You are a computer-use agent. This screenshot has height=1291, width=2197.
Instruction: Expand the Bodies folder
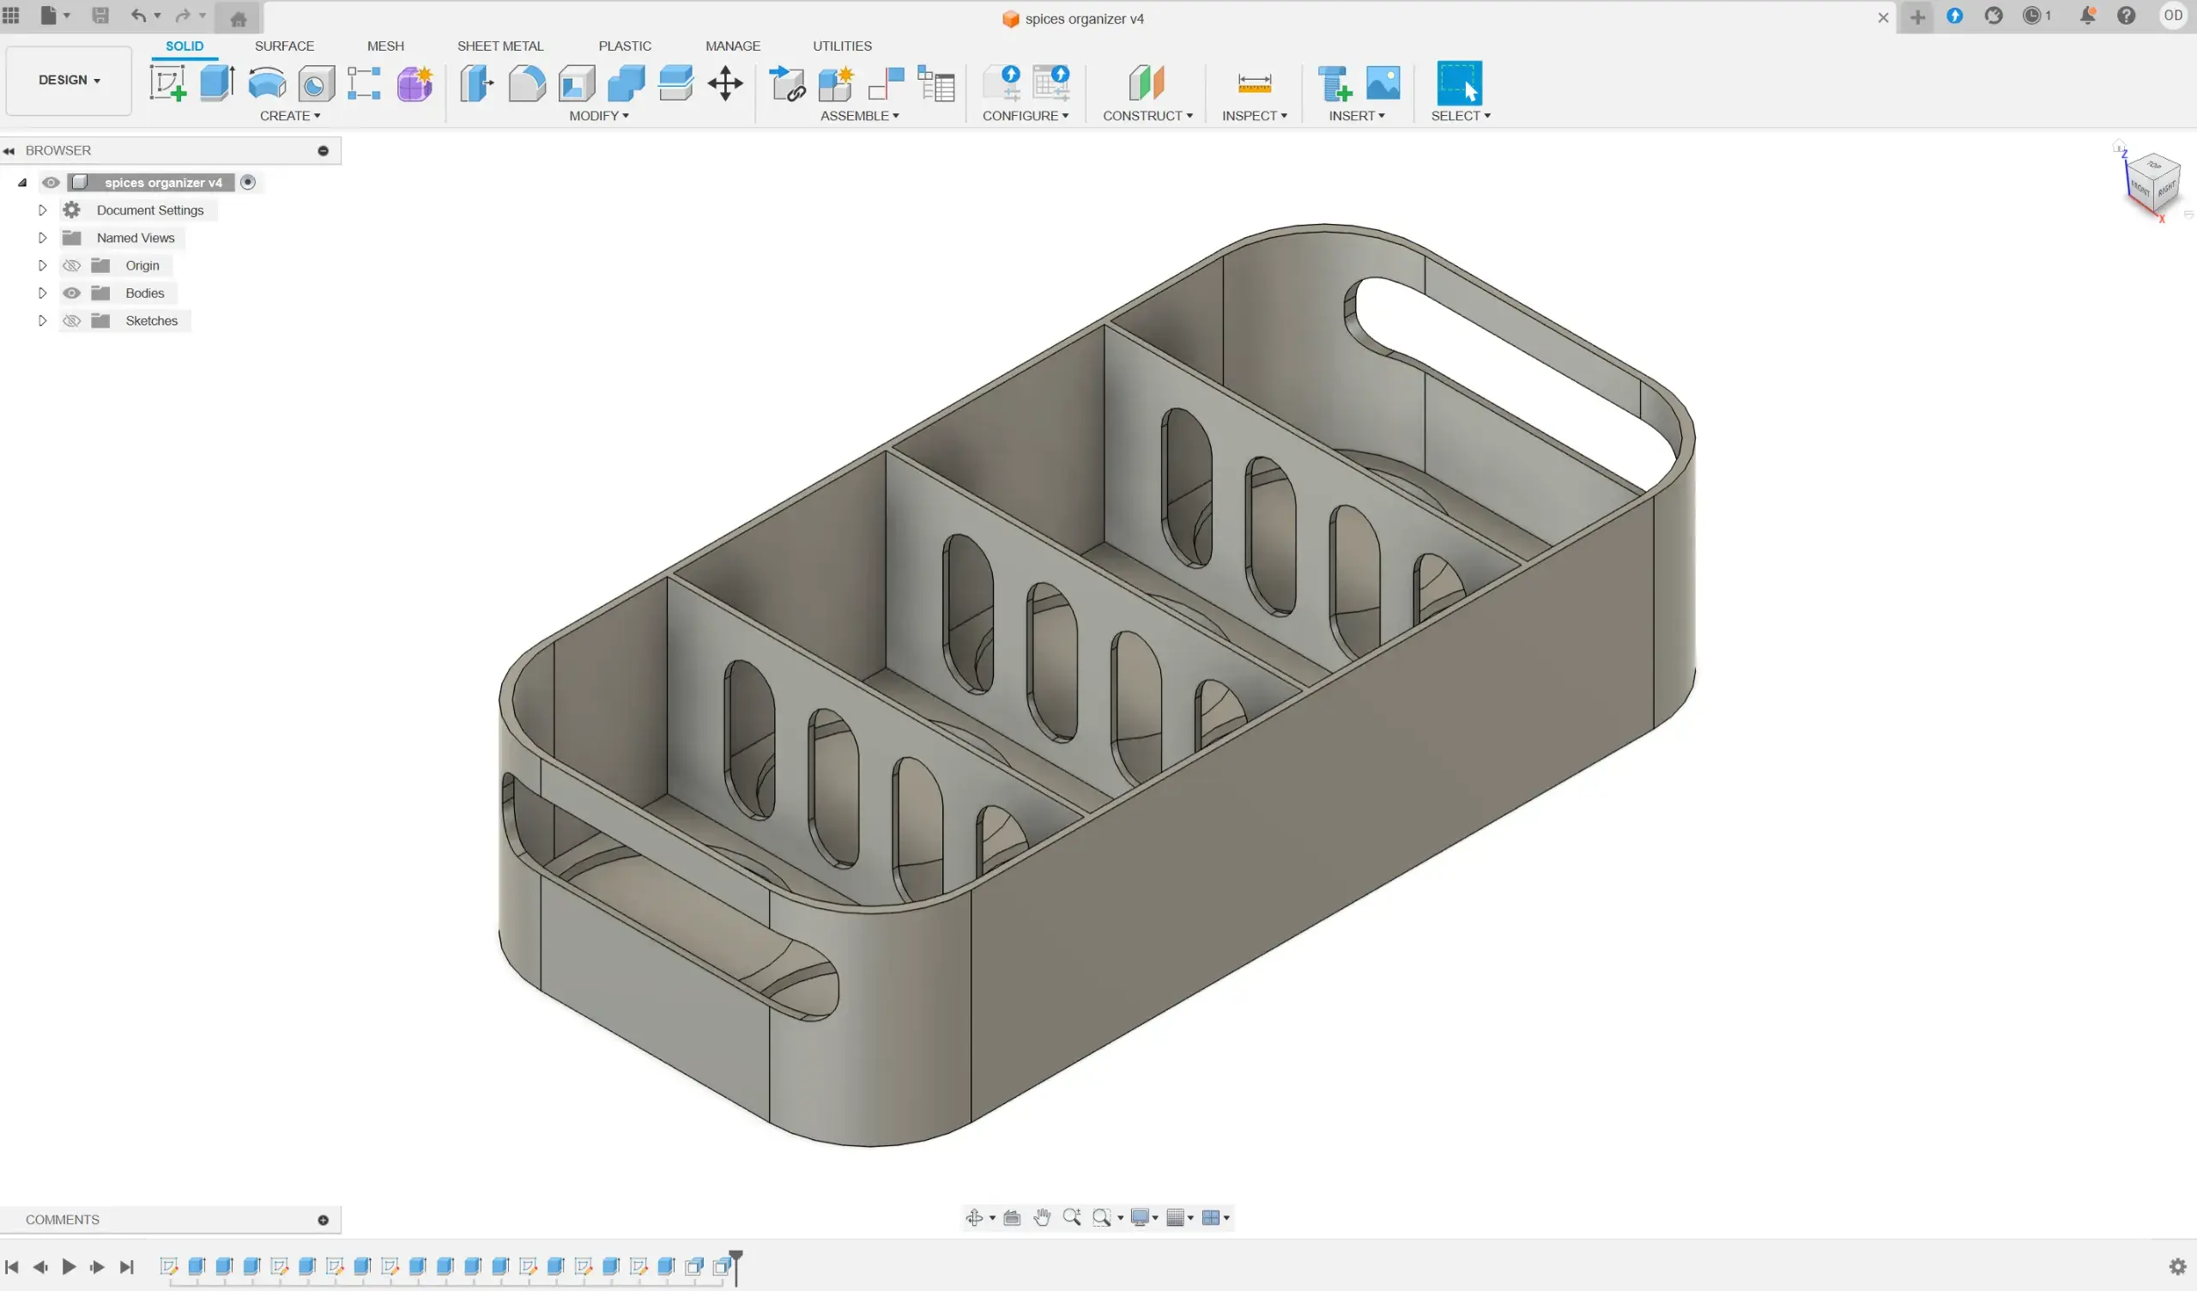tap(42, 293)
